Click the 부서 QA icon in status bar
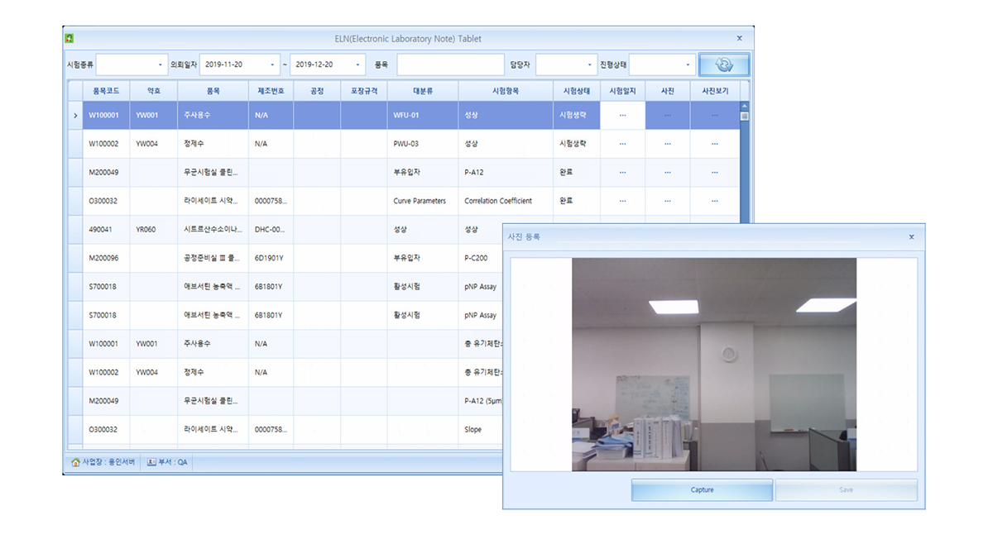 pos(151,462)
